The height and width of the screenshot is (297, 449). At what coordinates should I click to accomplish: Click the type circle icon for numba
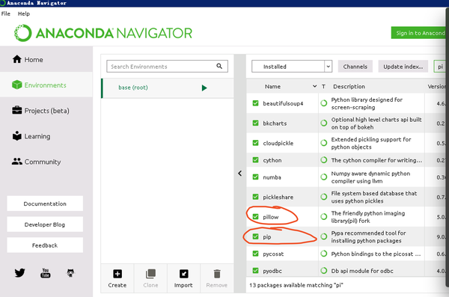tap(324, 177)
